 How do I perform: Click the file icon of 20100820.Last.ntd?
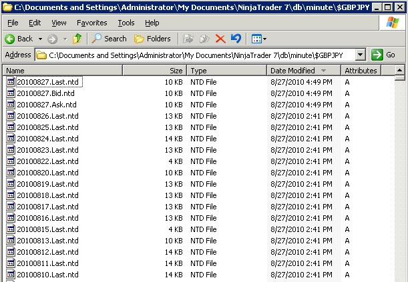pos(11,173)
